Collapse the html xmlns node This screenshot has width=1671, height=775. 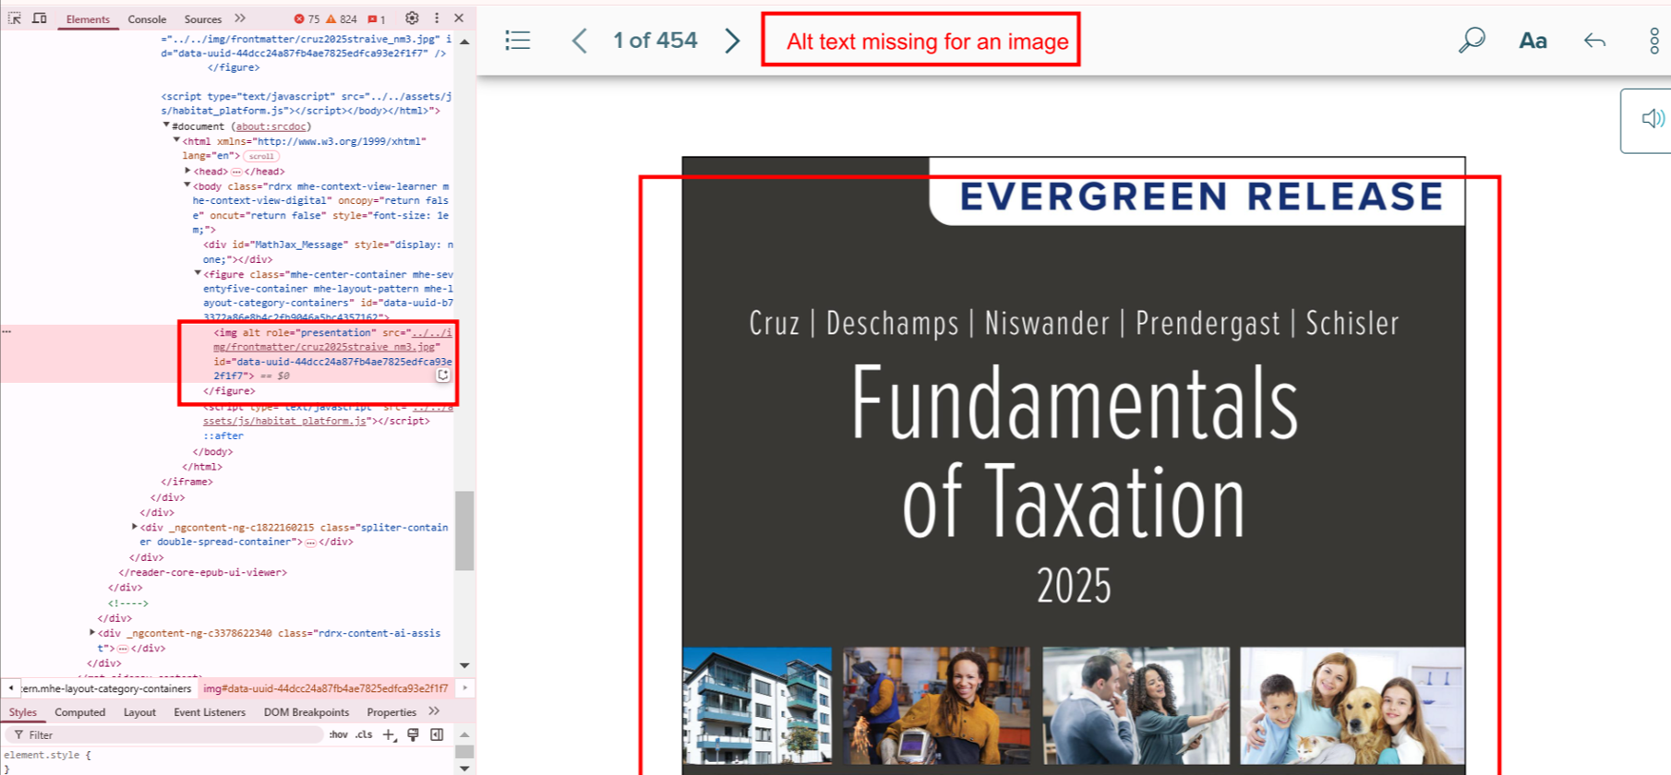(176, 140)
